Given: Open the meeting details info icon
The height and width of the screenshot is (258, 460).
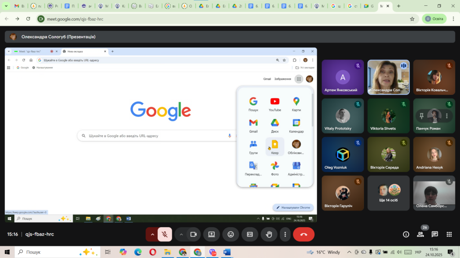Looking at the screenshot, I should [406, 234].
